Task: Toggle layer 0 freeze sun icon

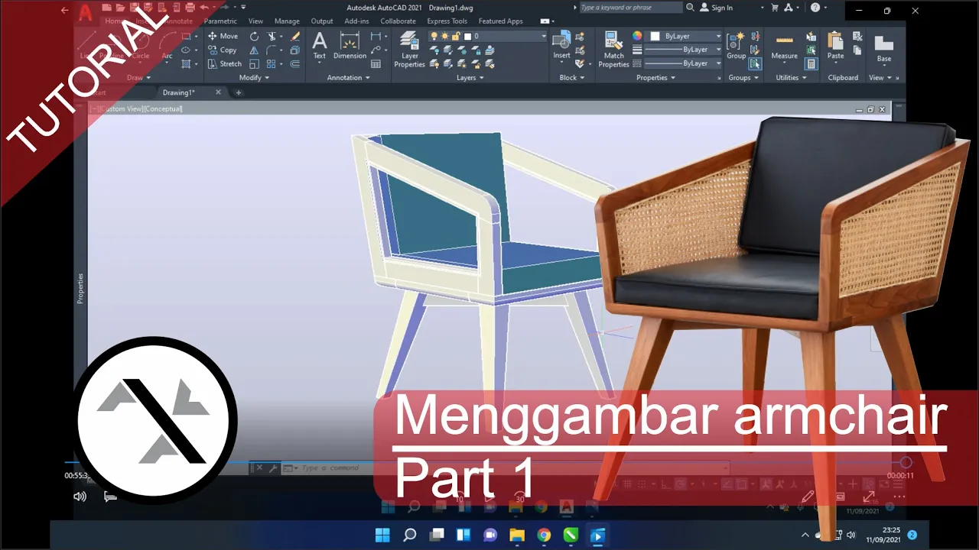Action: [444, 36]
